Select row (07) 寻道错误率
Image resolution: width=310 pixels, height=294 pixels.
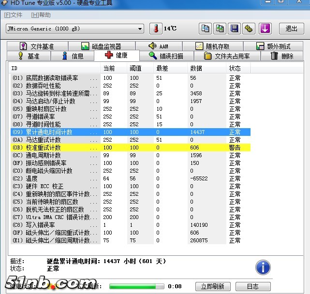click(131, 117)
